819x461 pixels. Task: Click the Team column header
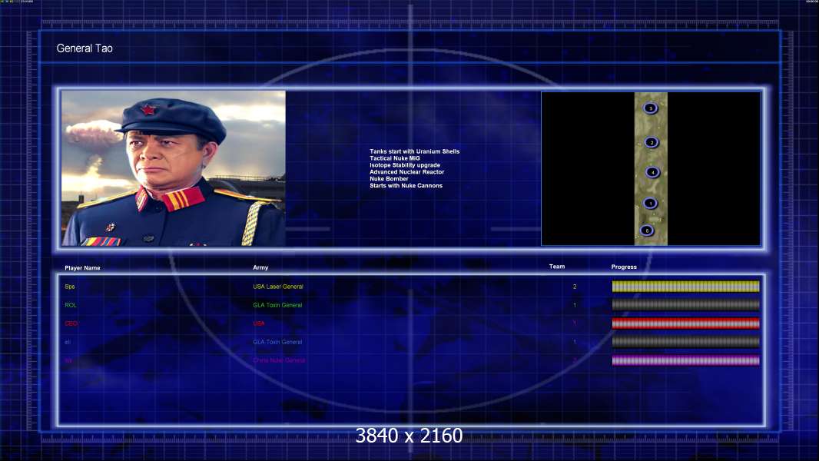pos(557,267)
